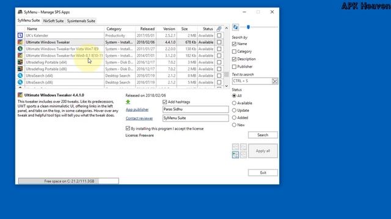Click the Ultradefrag Portable (x64) row icon
This screenshot has height=219, width=391.
[20, 62]
